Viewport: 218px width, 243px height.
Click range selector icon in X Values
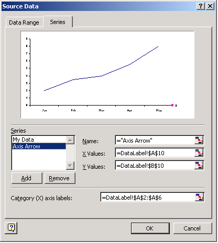(x=199, y=153)
